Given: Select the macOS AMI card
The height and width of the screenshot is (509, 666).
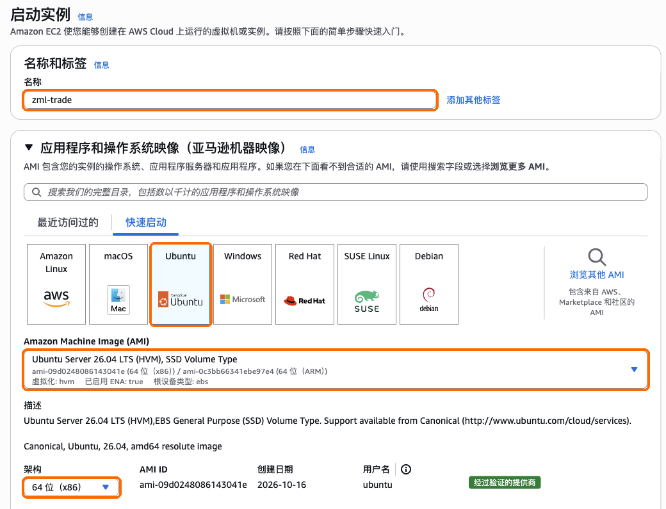Looking at the screenshot, I should point(118,284).
